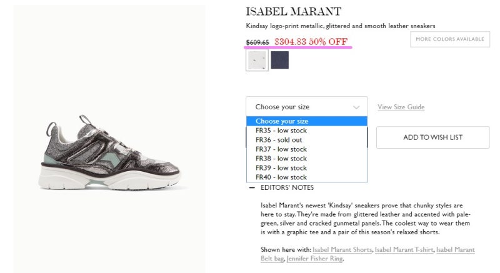Image resolution: width=500 pixels, height=273 pixels.
Task: Open the Jennifer Fisher Ring link
Action: click(x=314, y=259)
